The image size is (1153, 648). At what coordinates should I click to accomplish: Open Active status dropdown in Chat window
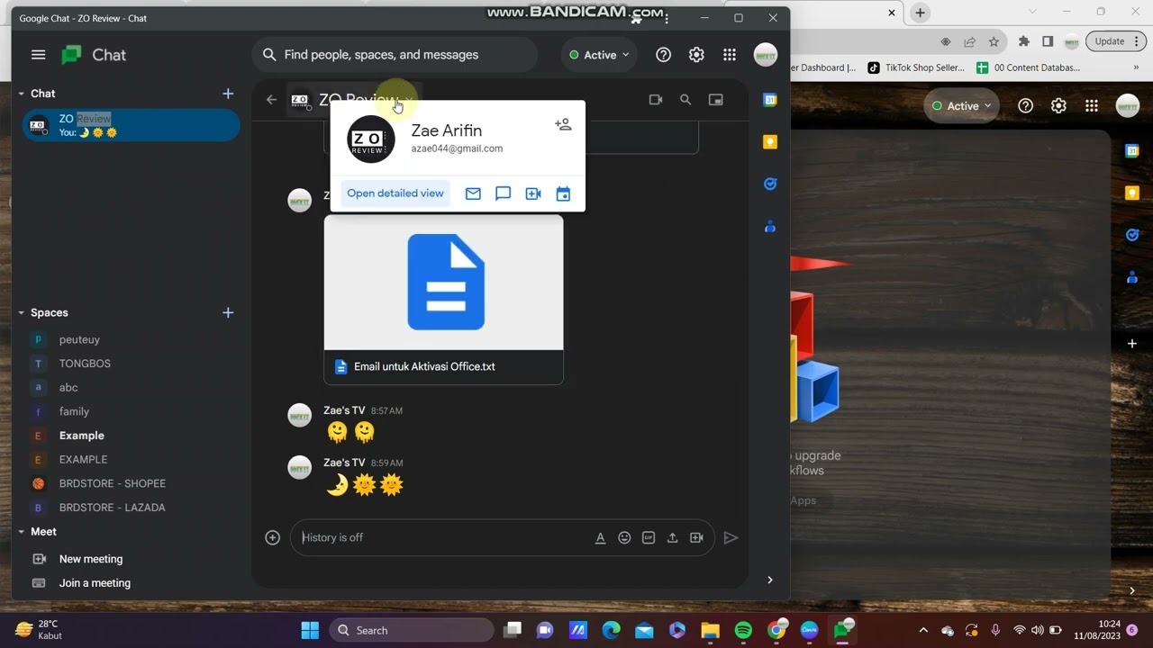599,55
